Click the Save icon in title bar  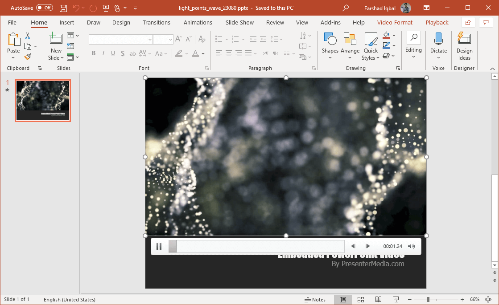pyautogui.click(x=63, y=8)
